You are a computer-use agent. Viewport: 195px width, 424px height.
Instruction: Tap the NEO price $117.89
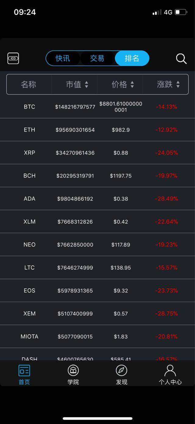[121, 245]
